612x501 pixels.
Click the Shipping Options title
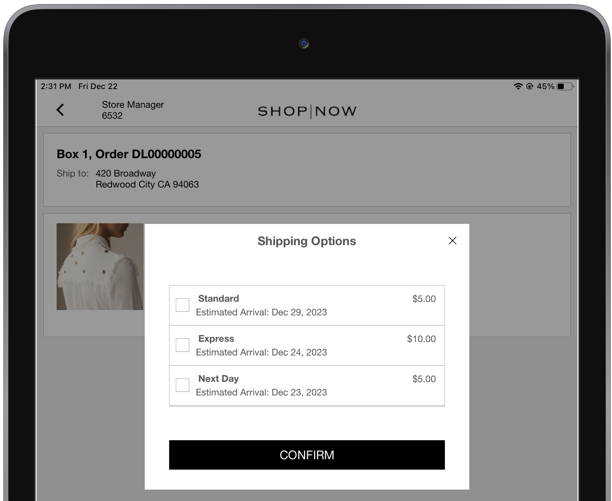tap(307, 241)
